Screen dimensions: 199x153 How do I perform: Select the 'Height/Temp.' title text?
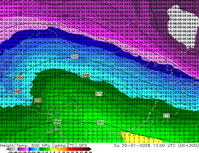click(x=14, y=146)
